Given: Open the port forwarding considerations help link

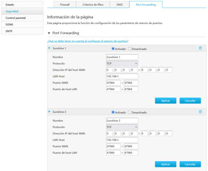Looking at the screenshot, I should click(88, 41).
